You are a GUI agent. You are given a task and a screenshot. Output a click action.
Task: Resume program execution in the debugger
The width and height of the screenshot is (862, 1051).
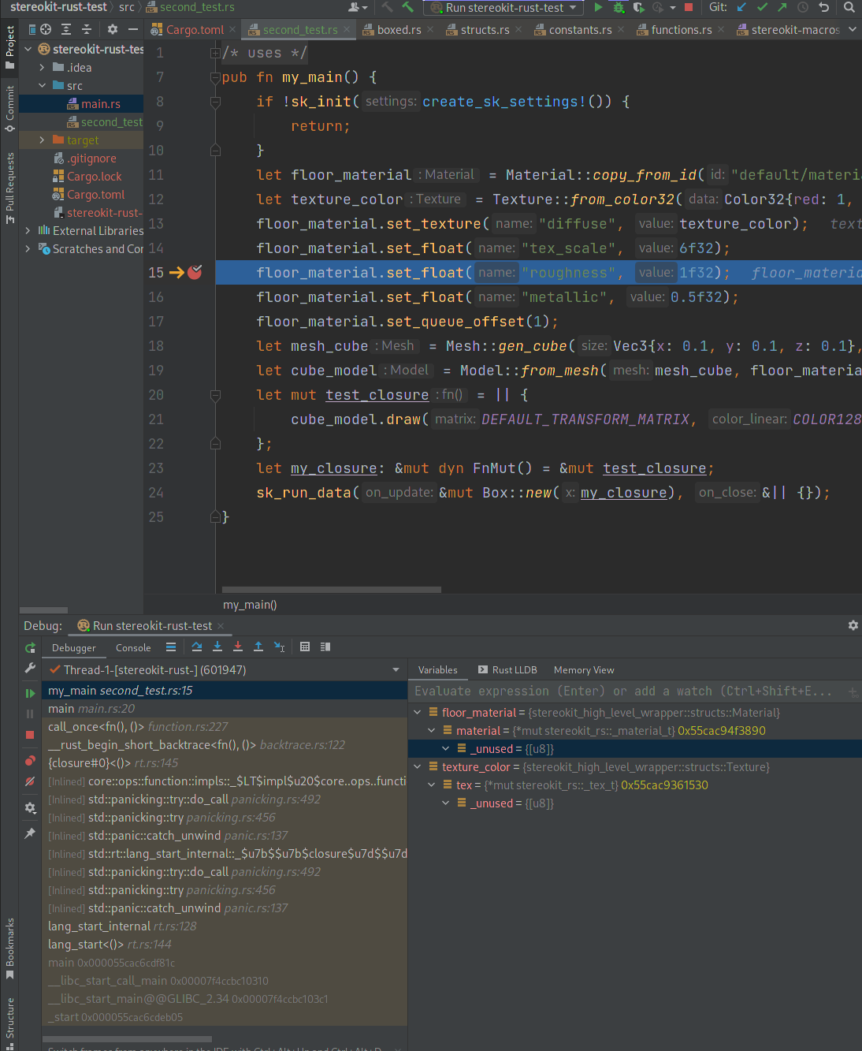click(x=30, y=692)
